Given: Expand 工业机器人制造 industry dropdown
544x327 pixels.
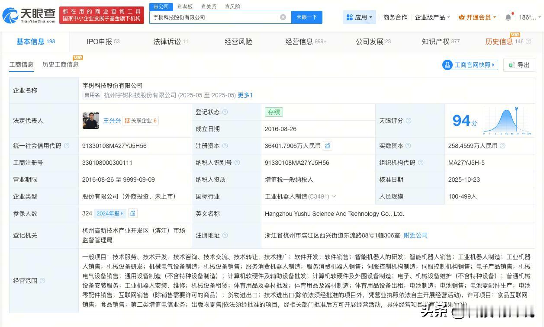Looking at the screenshot, I should [x=334, y=196].
